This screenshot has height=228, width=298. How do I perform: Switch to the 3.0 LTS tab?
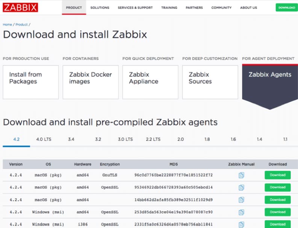coord(126,139)
